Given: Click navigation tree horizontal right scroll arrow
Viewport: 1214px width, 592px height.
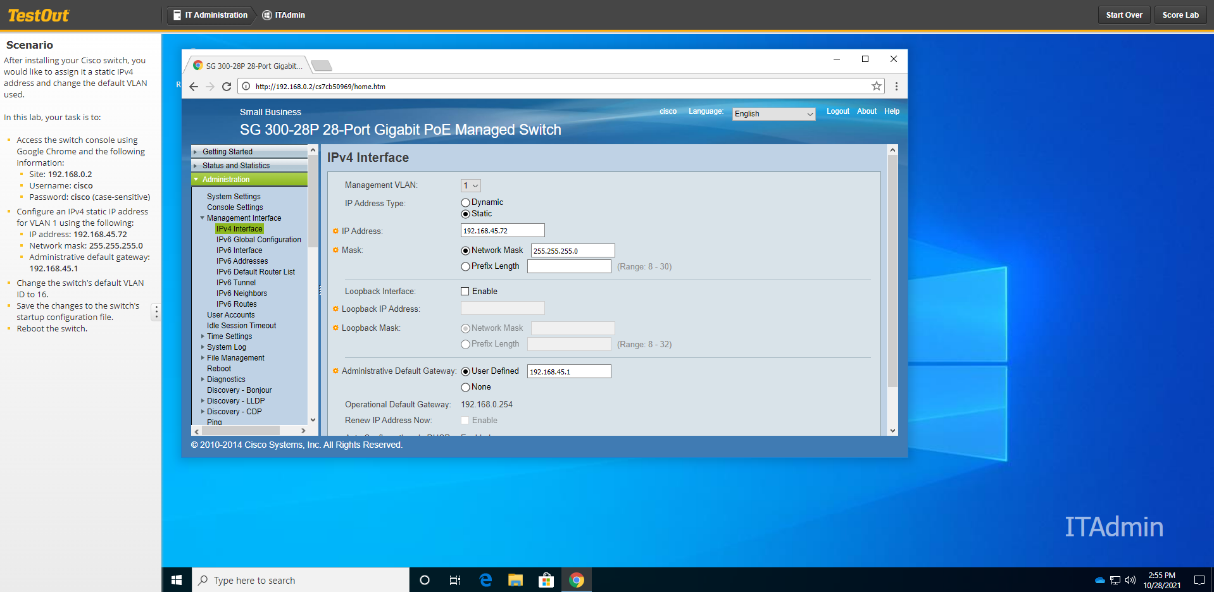Looking at the screenshot, I should click(x=303, y=431).
